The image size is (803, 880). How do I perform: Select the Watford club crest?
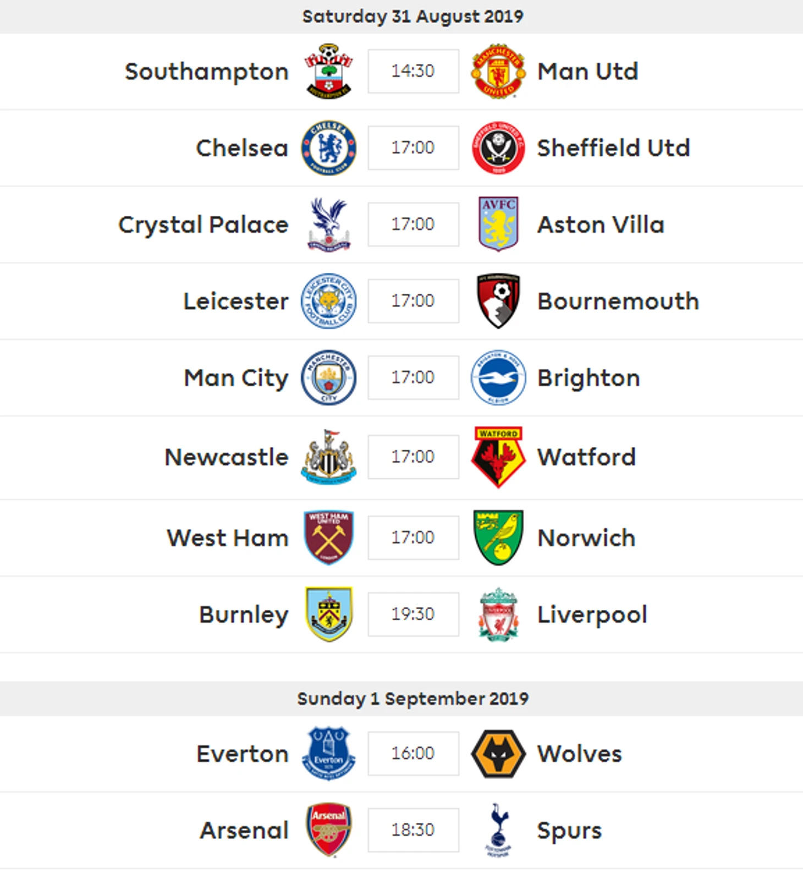coord(498,457)
